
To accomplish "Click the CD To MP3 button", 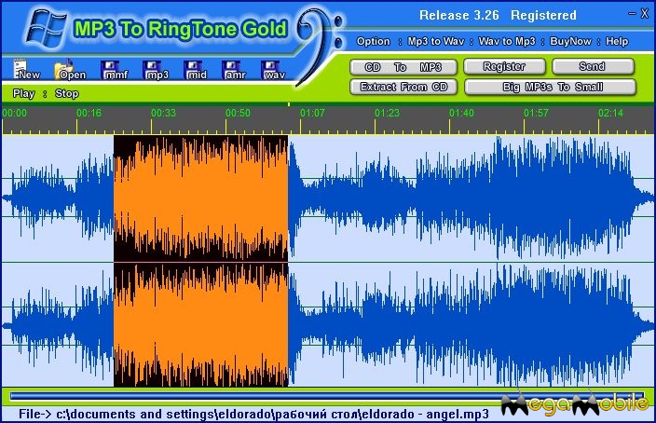I will tap(403, 67).
